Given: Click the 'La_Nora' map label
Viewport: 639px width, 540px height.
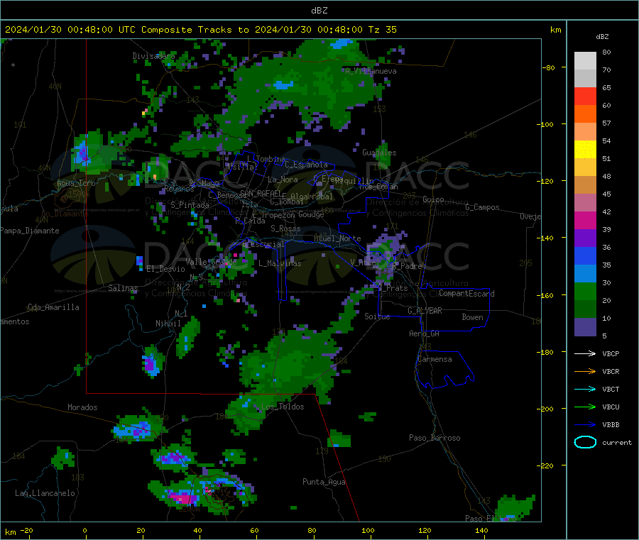Looking at the screenshot, I should pos(283,180).
